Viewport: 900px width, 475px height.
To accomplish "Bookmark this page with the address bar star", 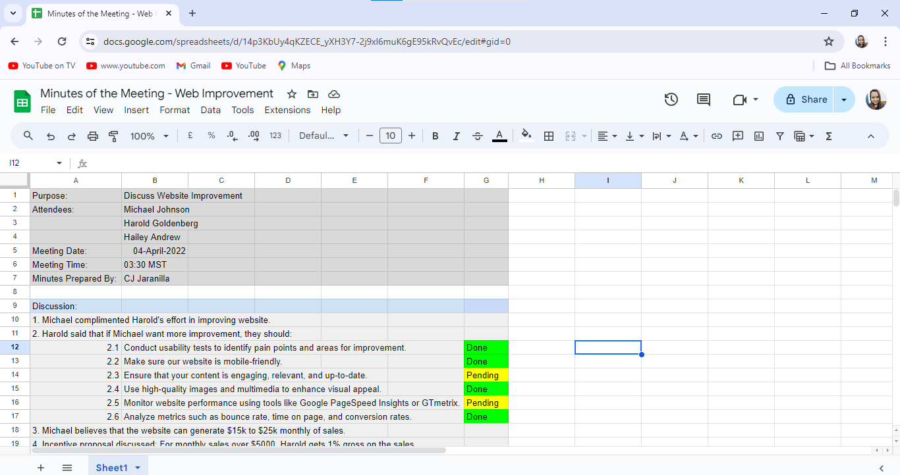I will point(829,41).
